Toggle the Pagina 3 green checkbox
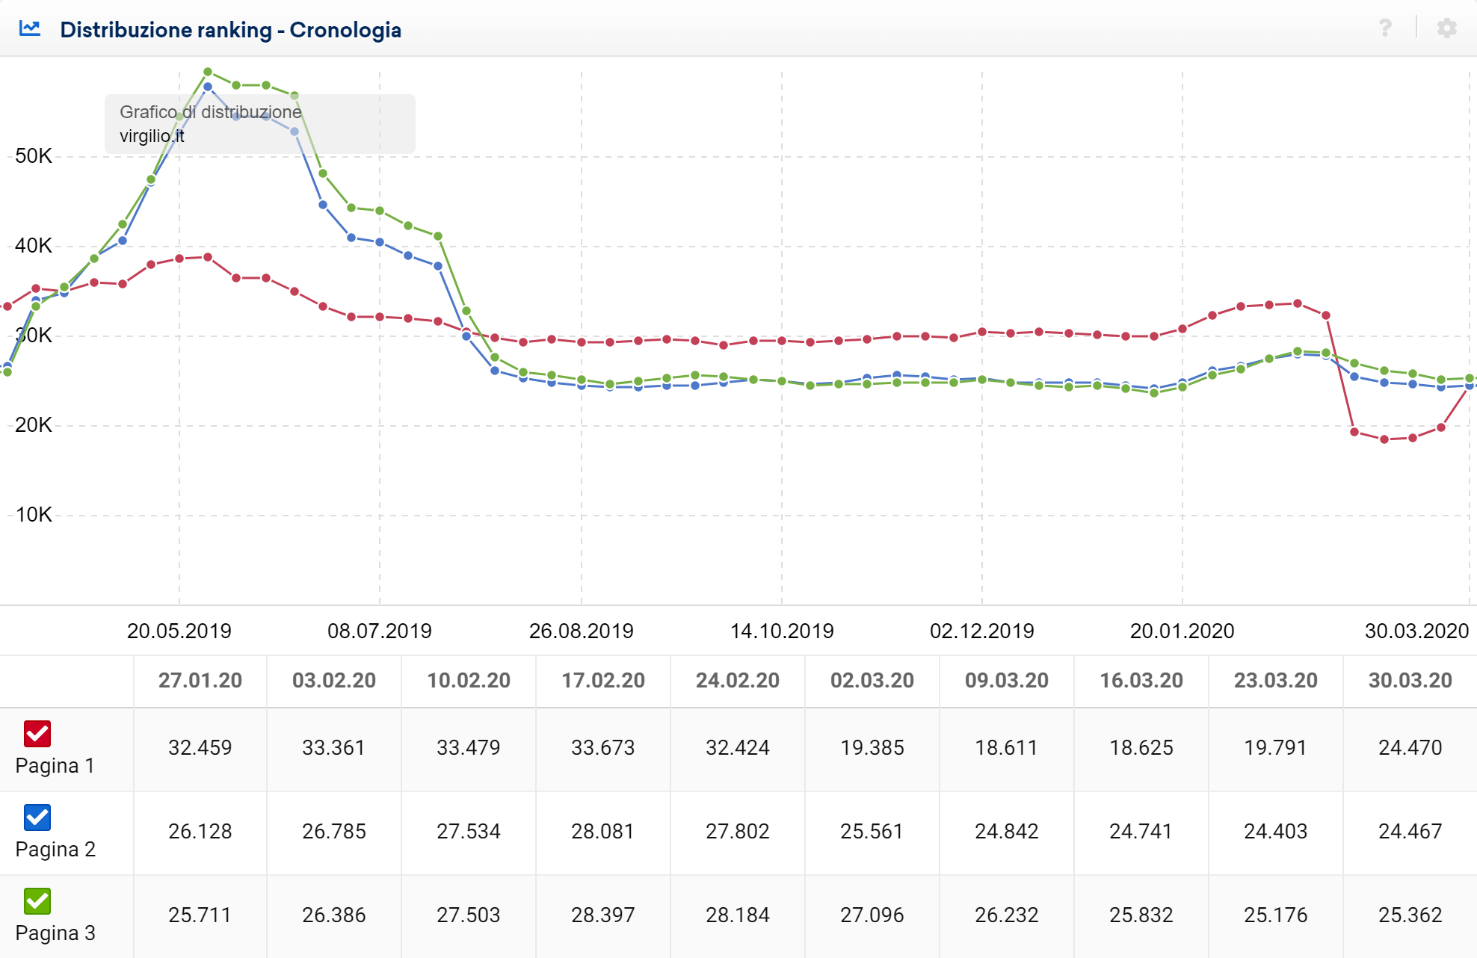This screenshot has height=958, width=1477. (37, 901)
